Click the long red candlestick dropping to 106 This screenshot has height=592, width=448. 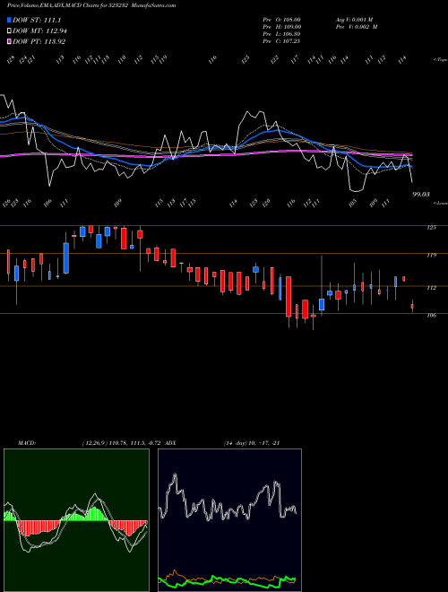[289, 296]
